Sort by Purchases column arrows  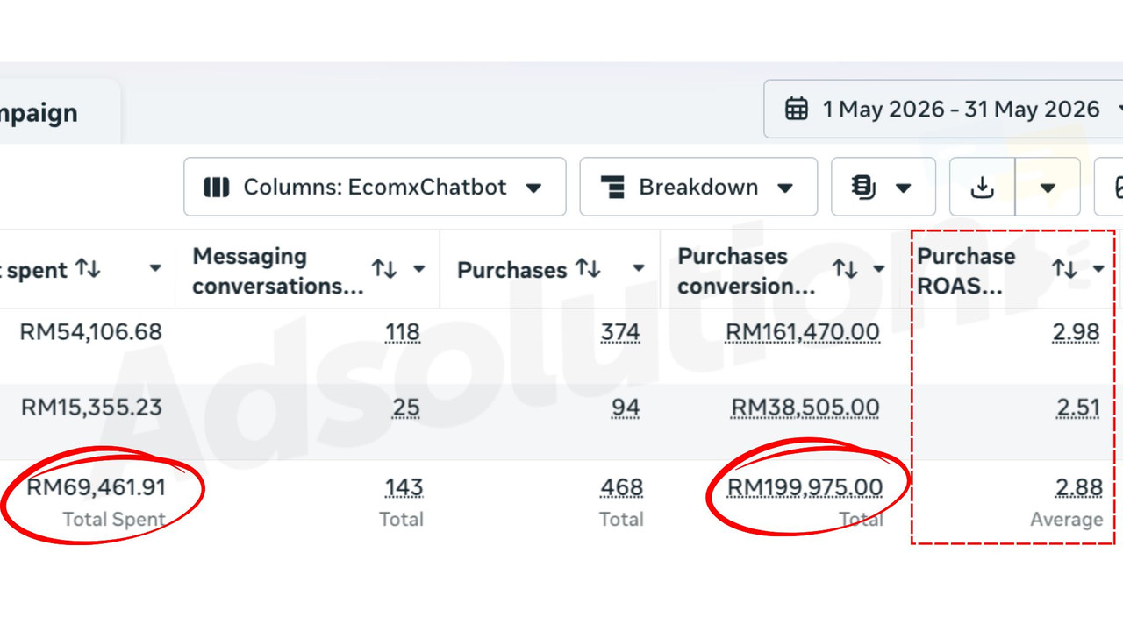coord(588,268)
